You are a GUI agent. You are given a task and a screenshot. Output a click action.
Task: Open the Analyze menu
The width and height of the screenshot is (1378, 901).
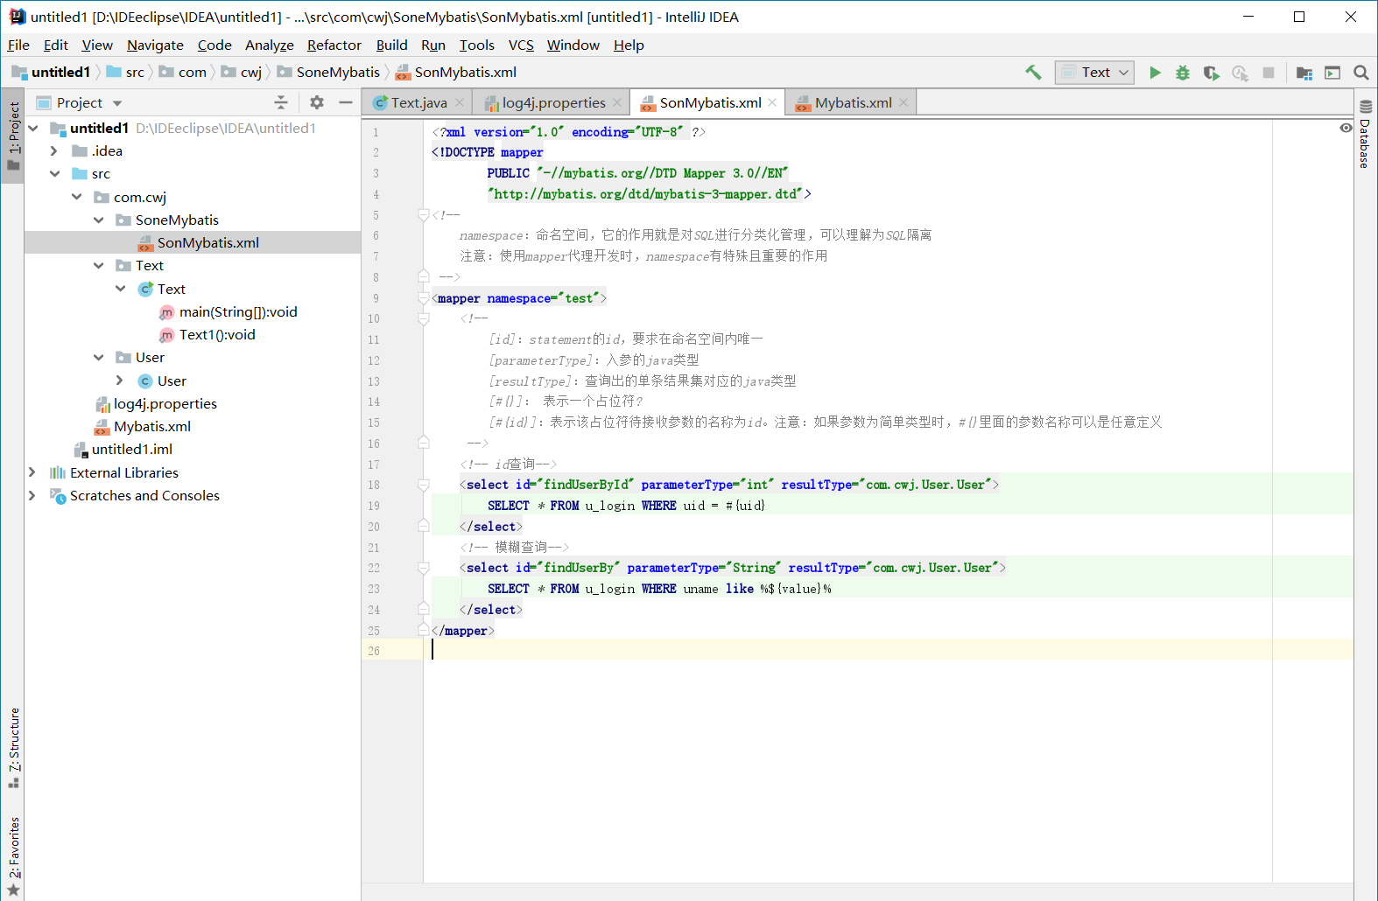[x=270, y=45]
